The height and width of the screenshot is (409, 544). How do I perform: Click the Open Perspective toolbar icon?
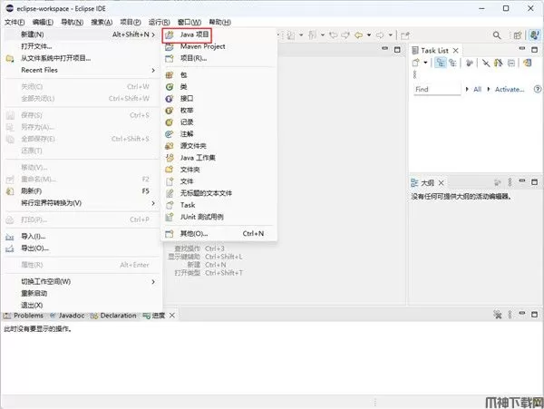pos(518,35)
